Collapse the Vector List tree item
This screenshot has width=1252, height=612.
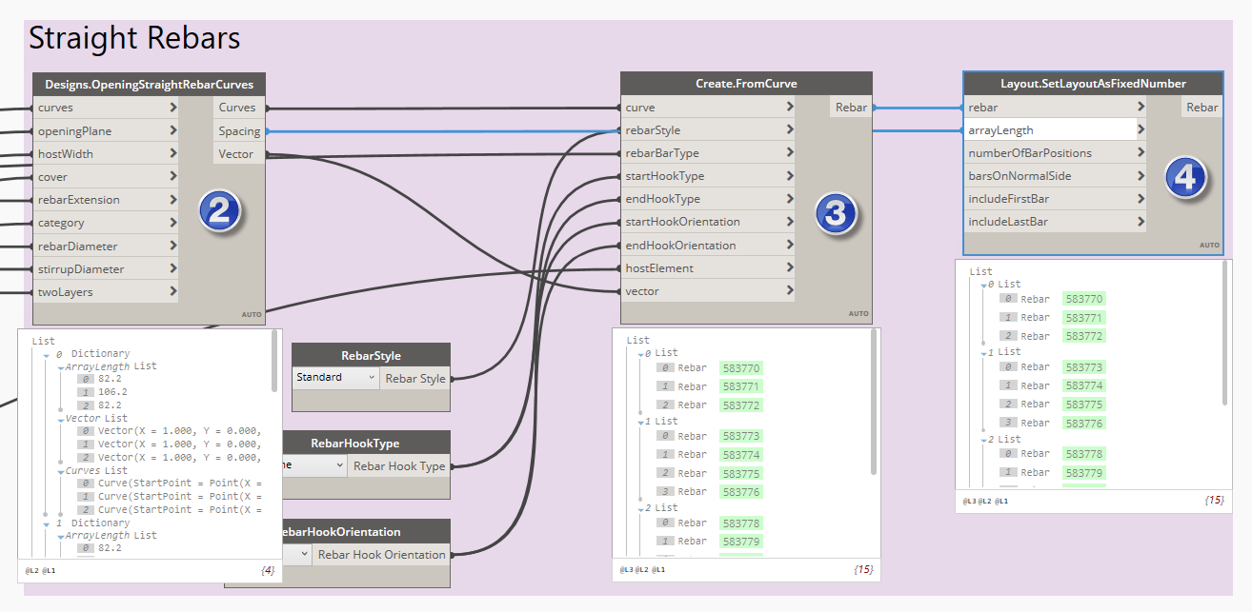(61, 419)
